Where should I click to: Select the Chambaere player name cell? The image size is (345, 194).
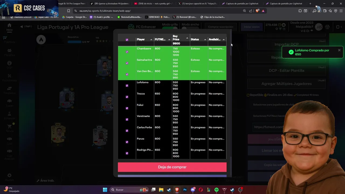(144, 48)
